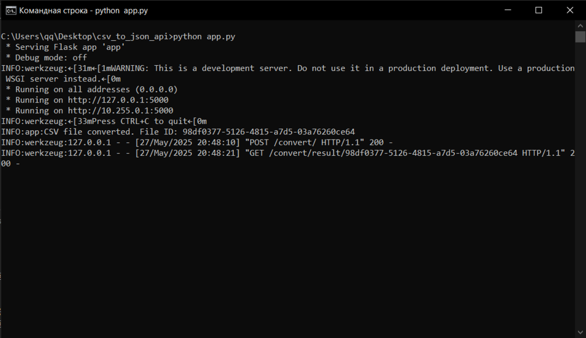This screenshot has width=586, height=338.
Task: Click the Command Prompt icon in title bar
Action: pos(10,10)
